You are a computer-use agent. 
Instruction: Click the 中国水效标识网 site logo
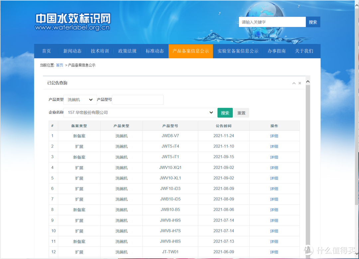(73, 22)
